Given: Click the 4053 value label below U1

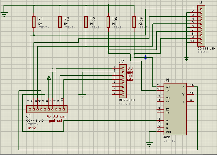Looking at the screenshot, I should 167,137.
